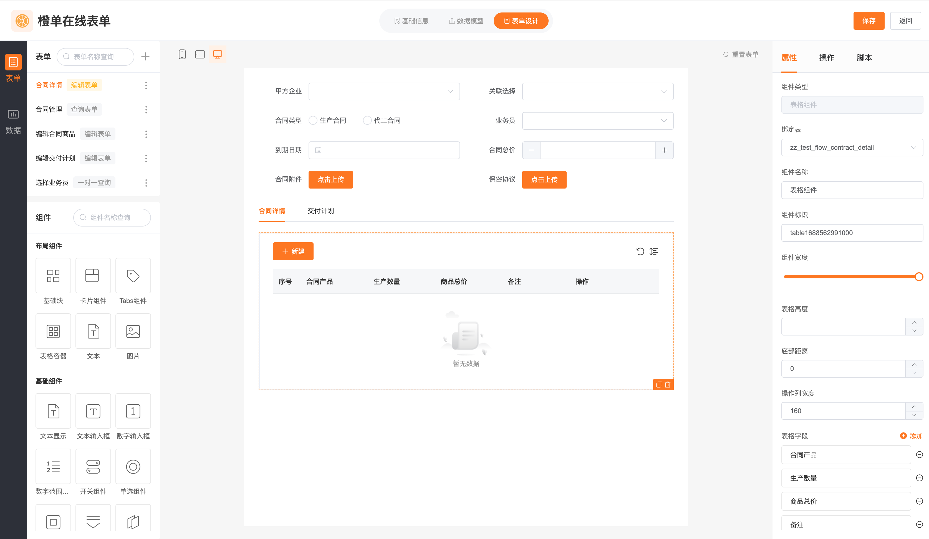
Task: Adjust the 组件宽度 slider handle
Action: coord(919,277)
